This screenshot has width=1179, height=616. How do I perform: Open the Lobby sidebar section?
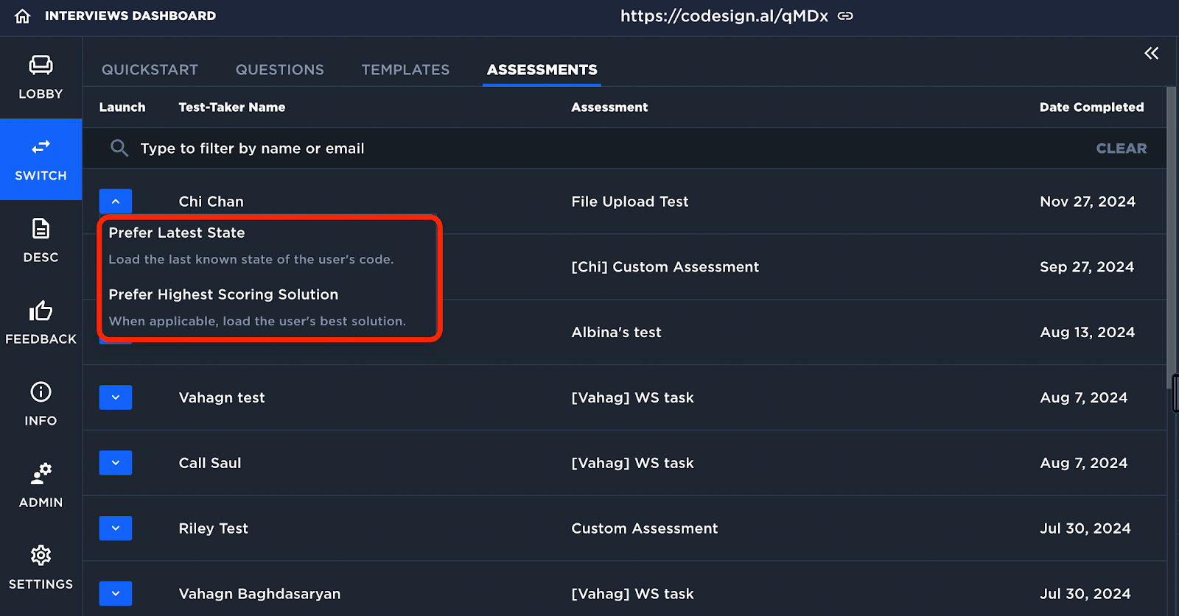click(x=41, y=77)
